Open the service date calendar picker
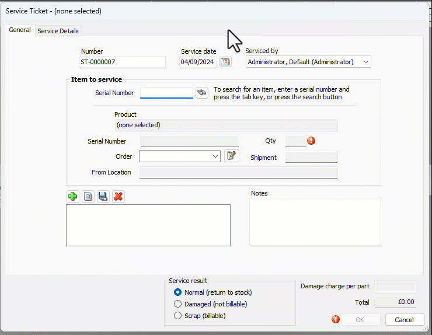The height and width of the screenshot is (335, 432). (x=225, y=62)
